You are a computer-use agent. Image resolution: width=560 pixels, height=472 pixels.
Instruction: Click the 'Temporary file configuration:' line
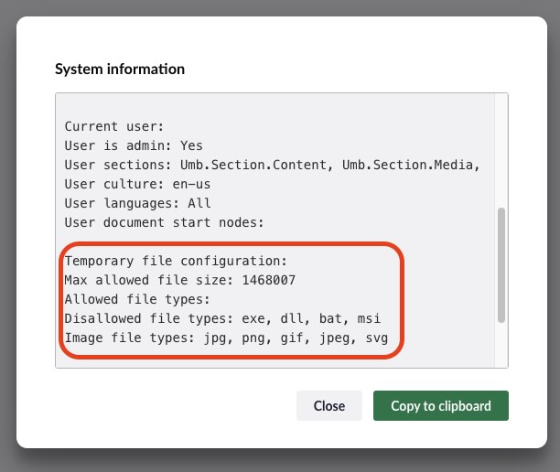click(176, 261)
